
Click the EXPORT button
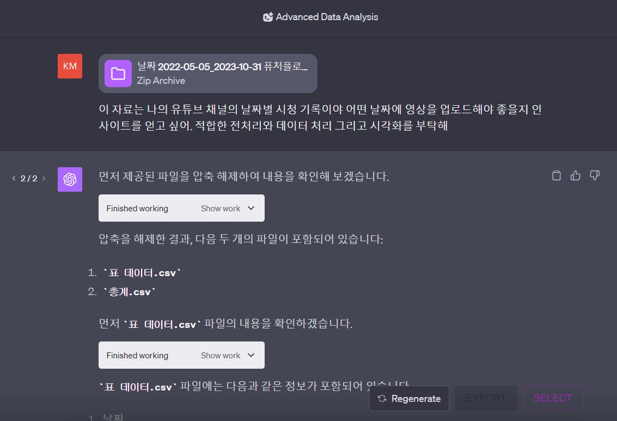[x=486, y=398]
